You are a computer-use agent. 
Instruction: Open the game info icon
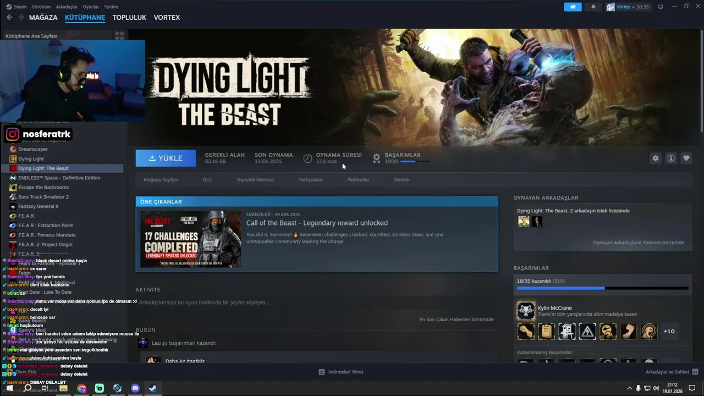point(671,158)
